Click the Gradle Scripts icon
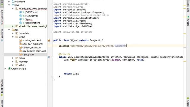190x107 pixels. 9,69
